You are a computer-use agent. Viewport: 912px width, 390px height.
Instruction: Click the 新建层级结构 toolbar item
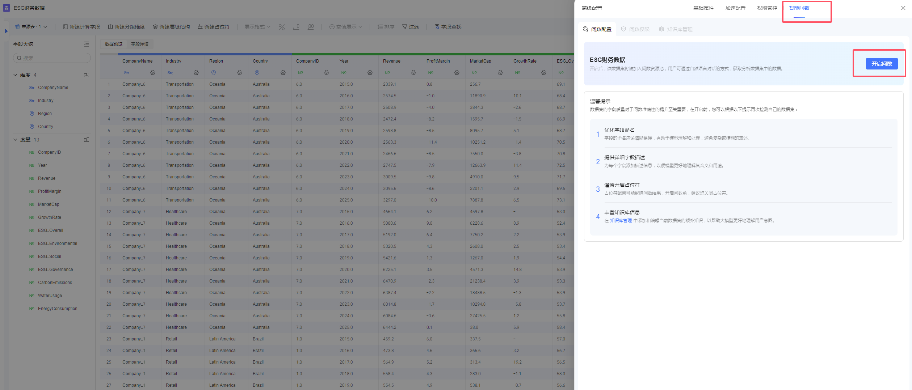(x=171, y=27)
